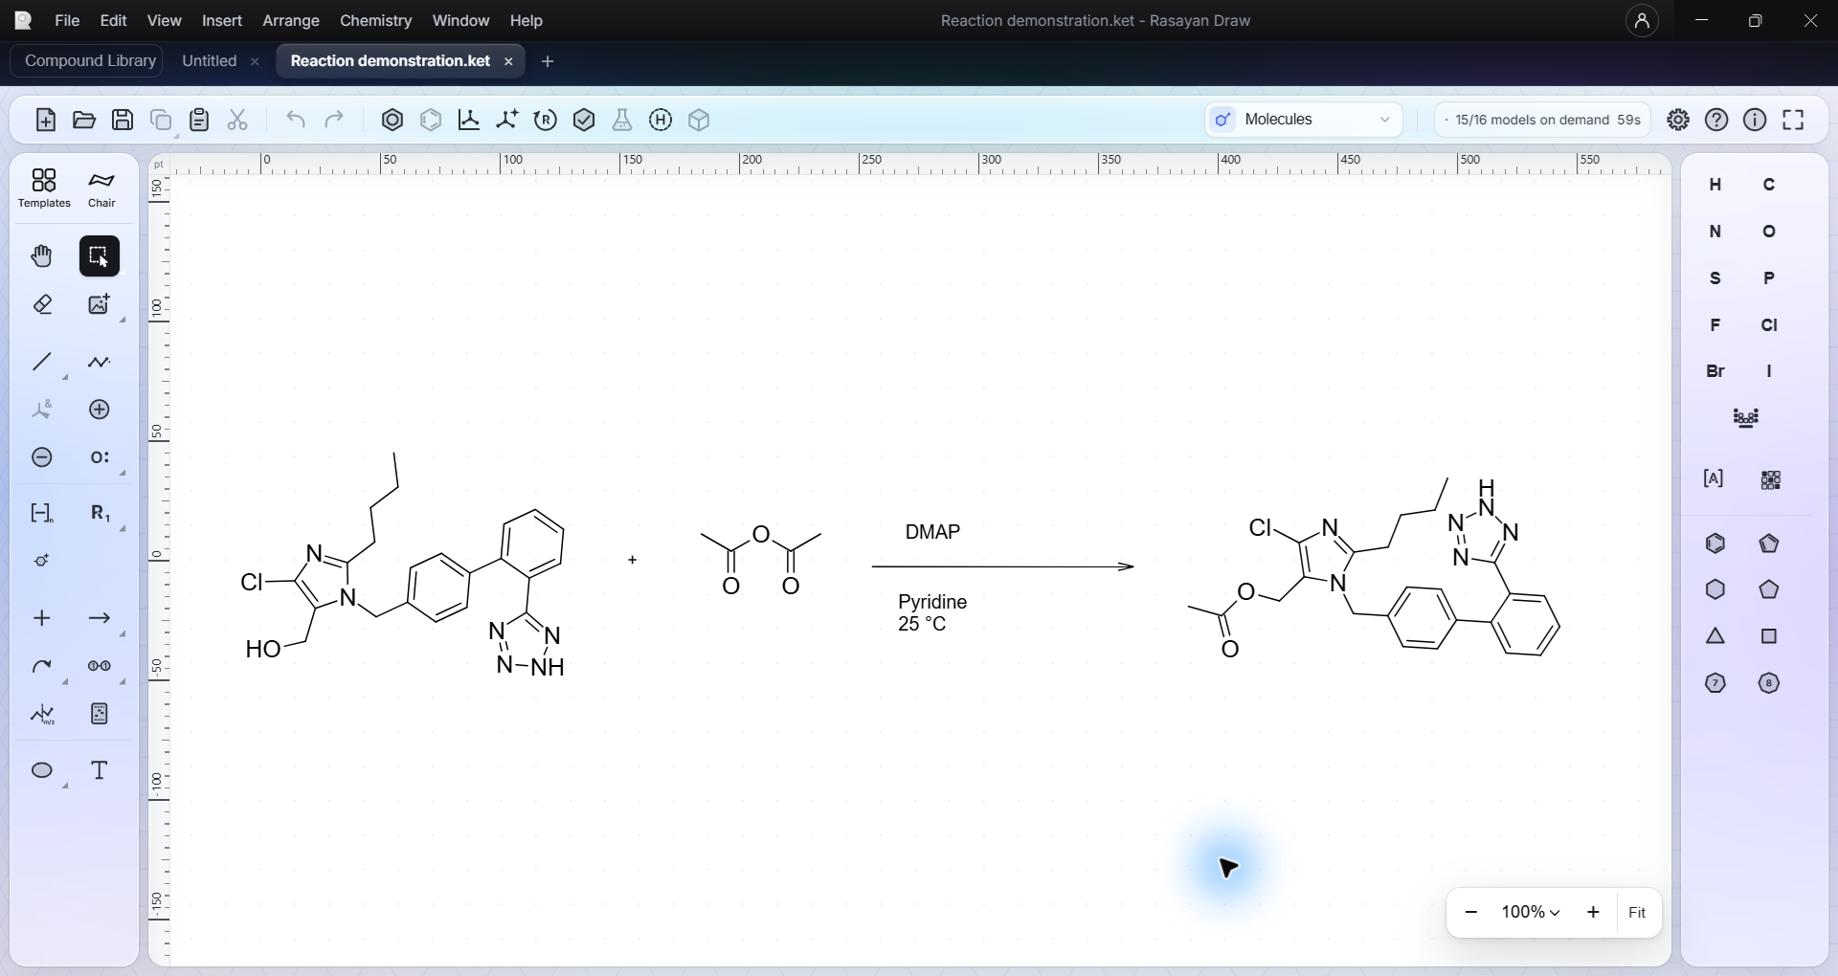Activate the Hand pan tool
This screenshot has width=1838, height=976.
42,256
